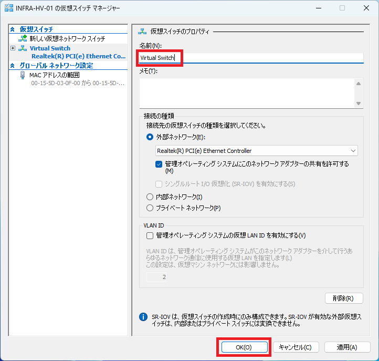
Task: Collapse the 仮想スイッチ section chevron
Action: pos(13,29)
